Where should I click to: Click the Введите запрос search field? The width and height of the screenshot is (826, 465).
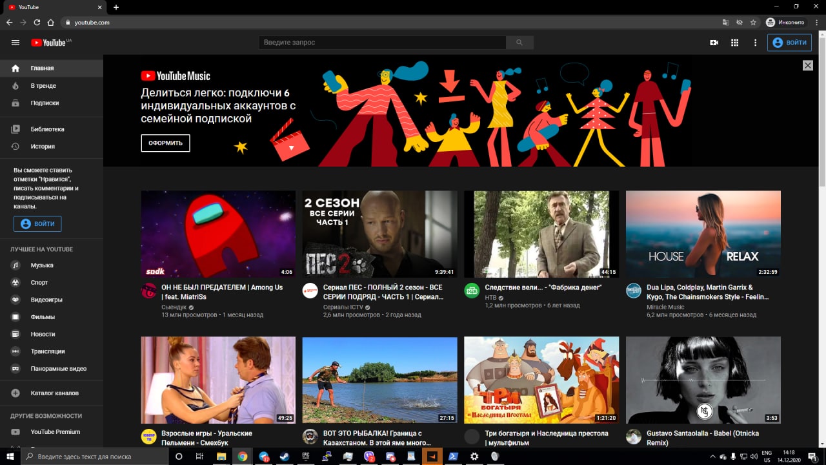coord(381,43)
